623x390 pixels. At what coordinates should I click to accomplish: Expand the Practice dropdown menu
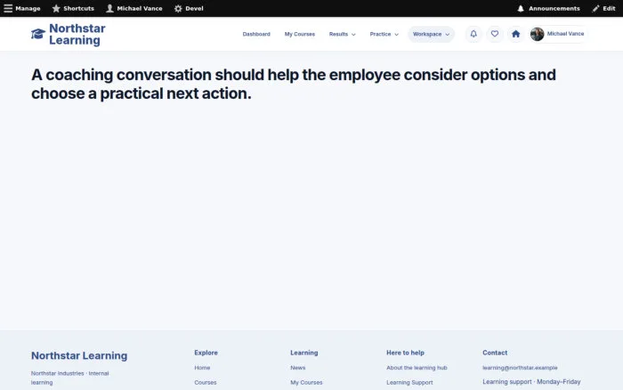click(x=384, y=34)
